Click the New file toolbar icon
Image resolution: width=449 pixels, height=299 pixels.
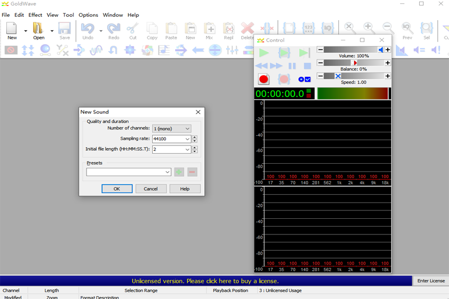[x=12, y=31]
